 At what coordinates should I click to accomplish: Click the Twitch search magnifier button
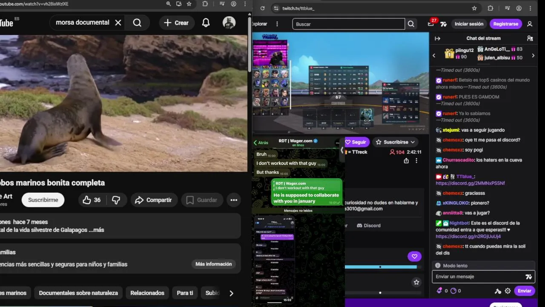(x=411, y=24)
